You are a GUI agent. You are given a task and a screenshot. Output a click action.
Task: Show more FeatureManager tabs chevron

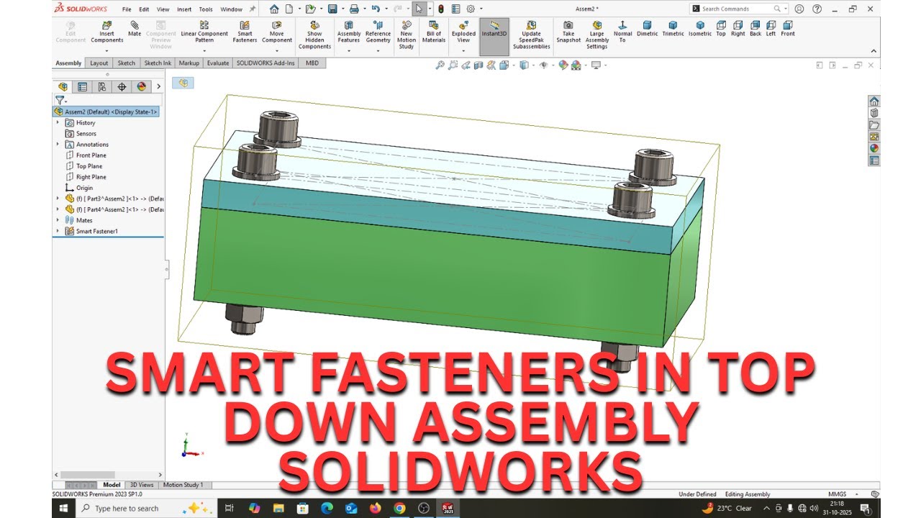coord(158,86)
